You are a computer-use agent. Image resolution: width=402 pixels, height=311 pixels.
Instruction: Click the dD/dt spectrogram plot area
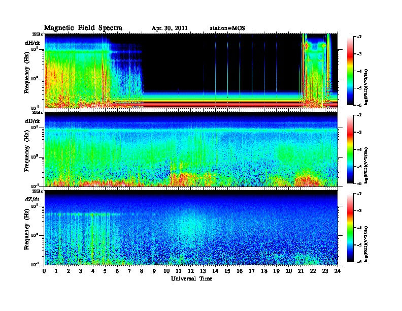coord(191,149)
